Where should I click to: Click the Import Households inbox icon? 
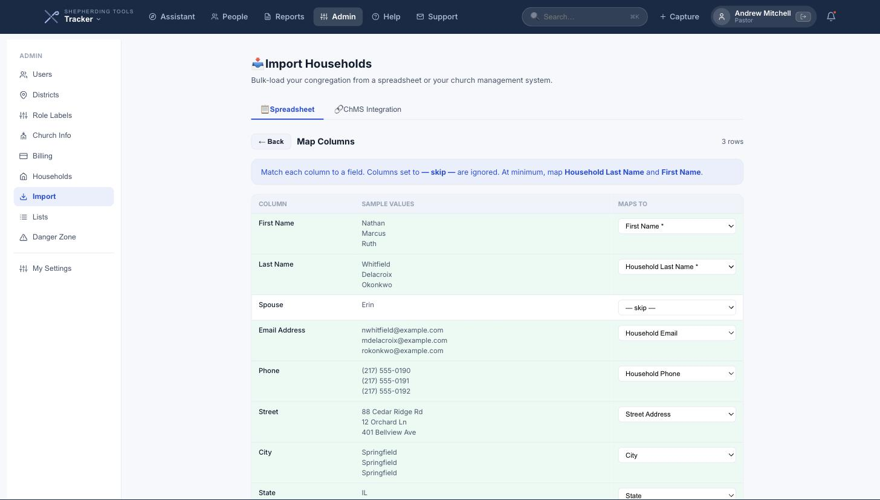pos(258,63)
